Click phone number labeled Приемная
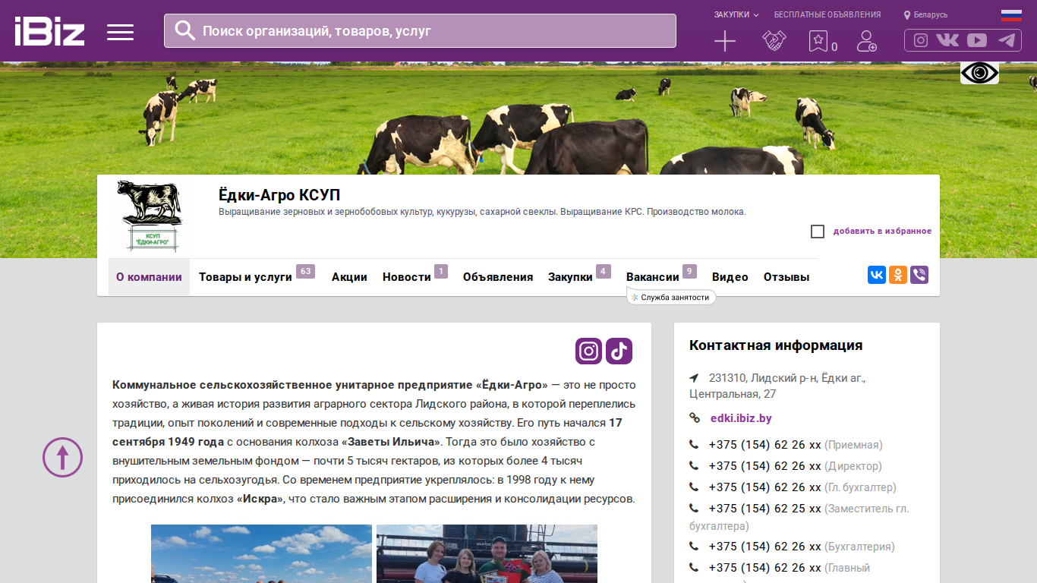 [x=765, y=445]
